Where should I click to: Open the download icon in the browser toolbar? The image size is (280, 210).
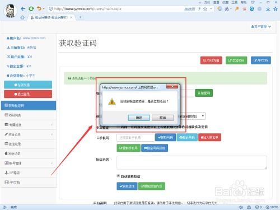click(x=268, y=9)
